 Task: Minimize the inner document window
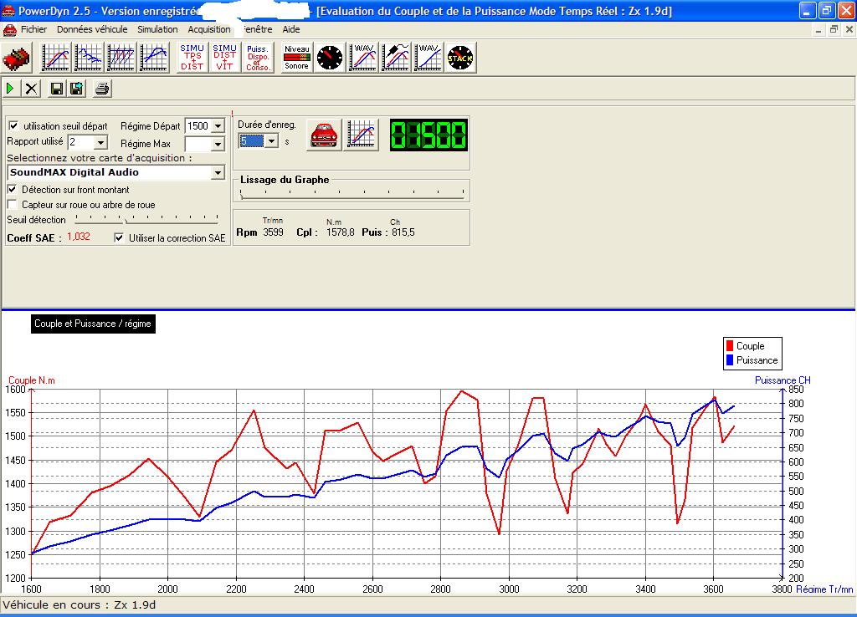point(819,29)
